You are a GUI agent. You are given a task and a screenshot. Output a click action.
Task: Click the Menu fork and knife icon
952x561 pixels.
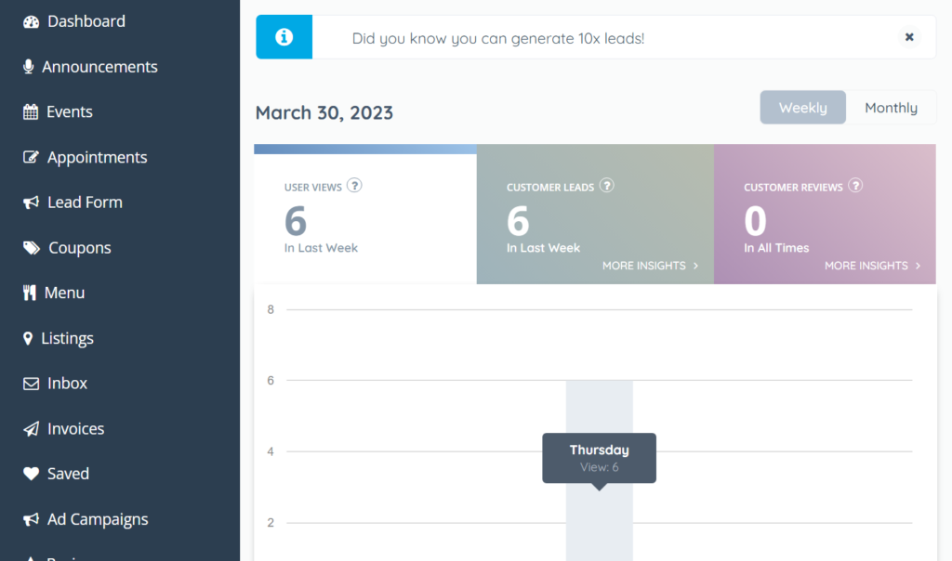[x=30, y=294]
